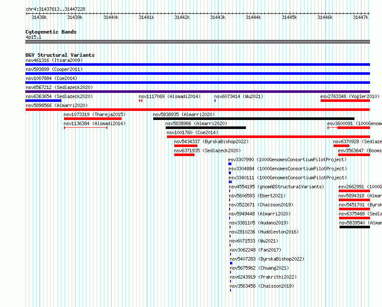
Task: Click nsv5451701 variant label
Action: 360,205
